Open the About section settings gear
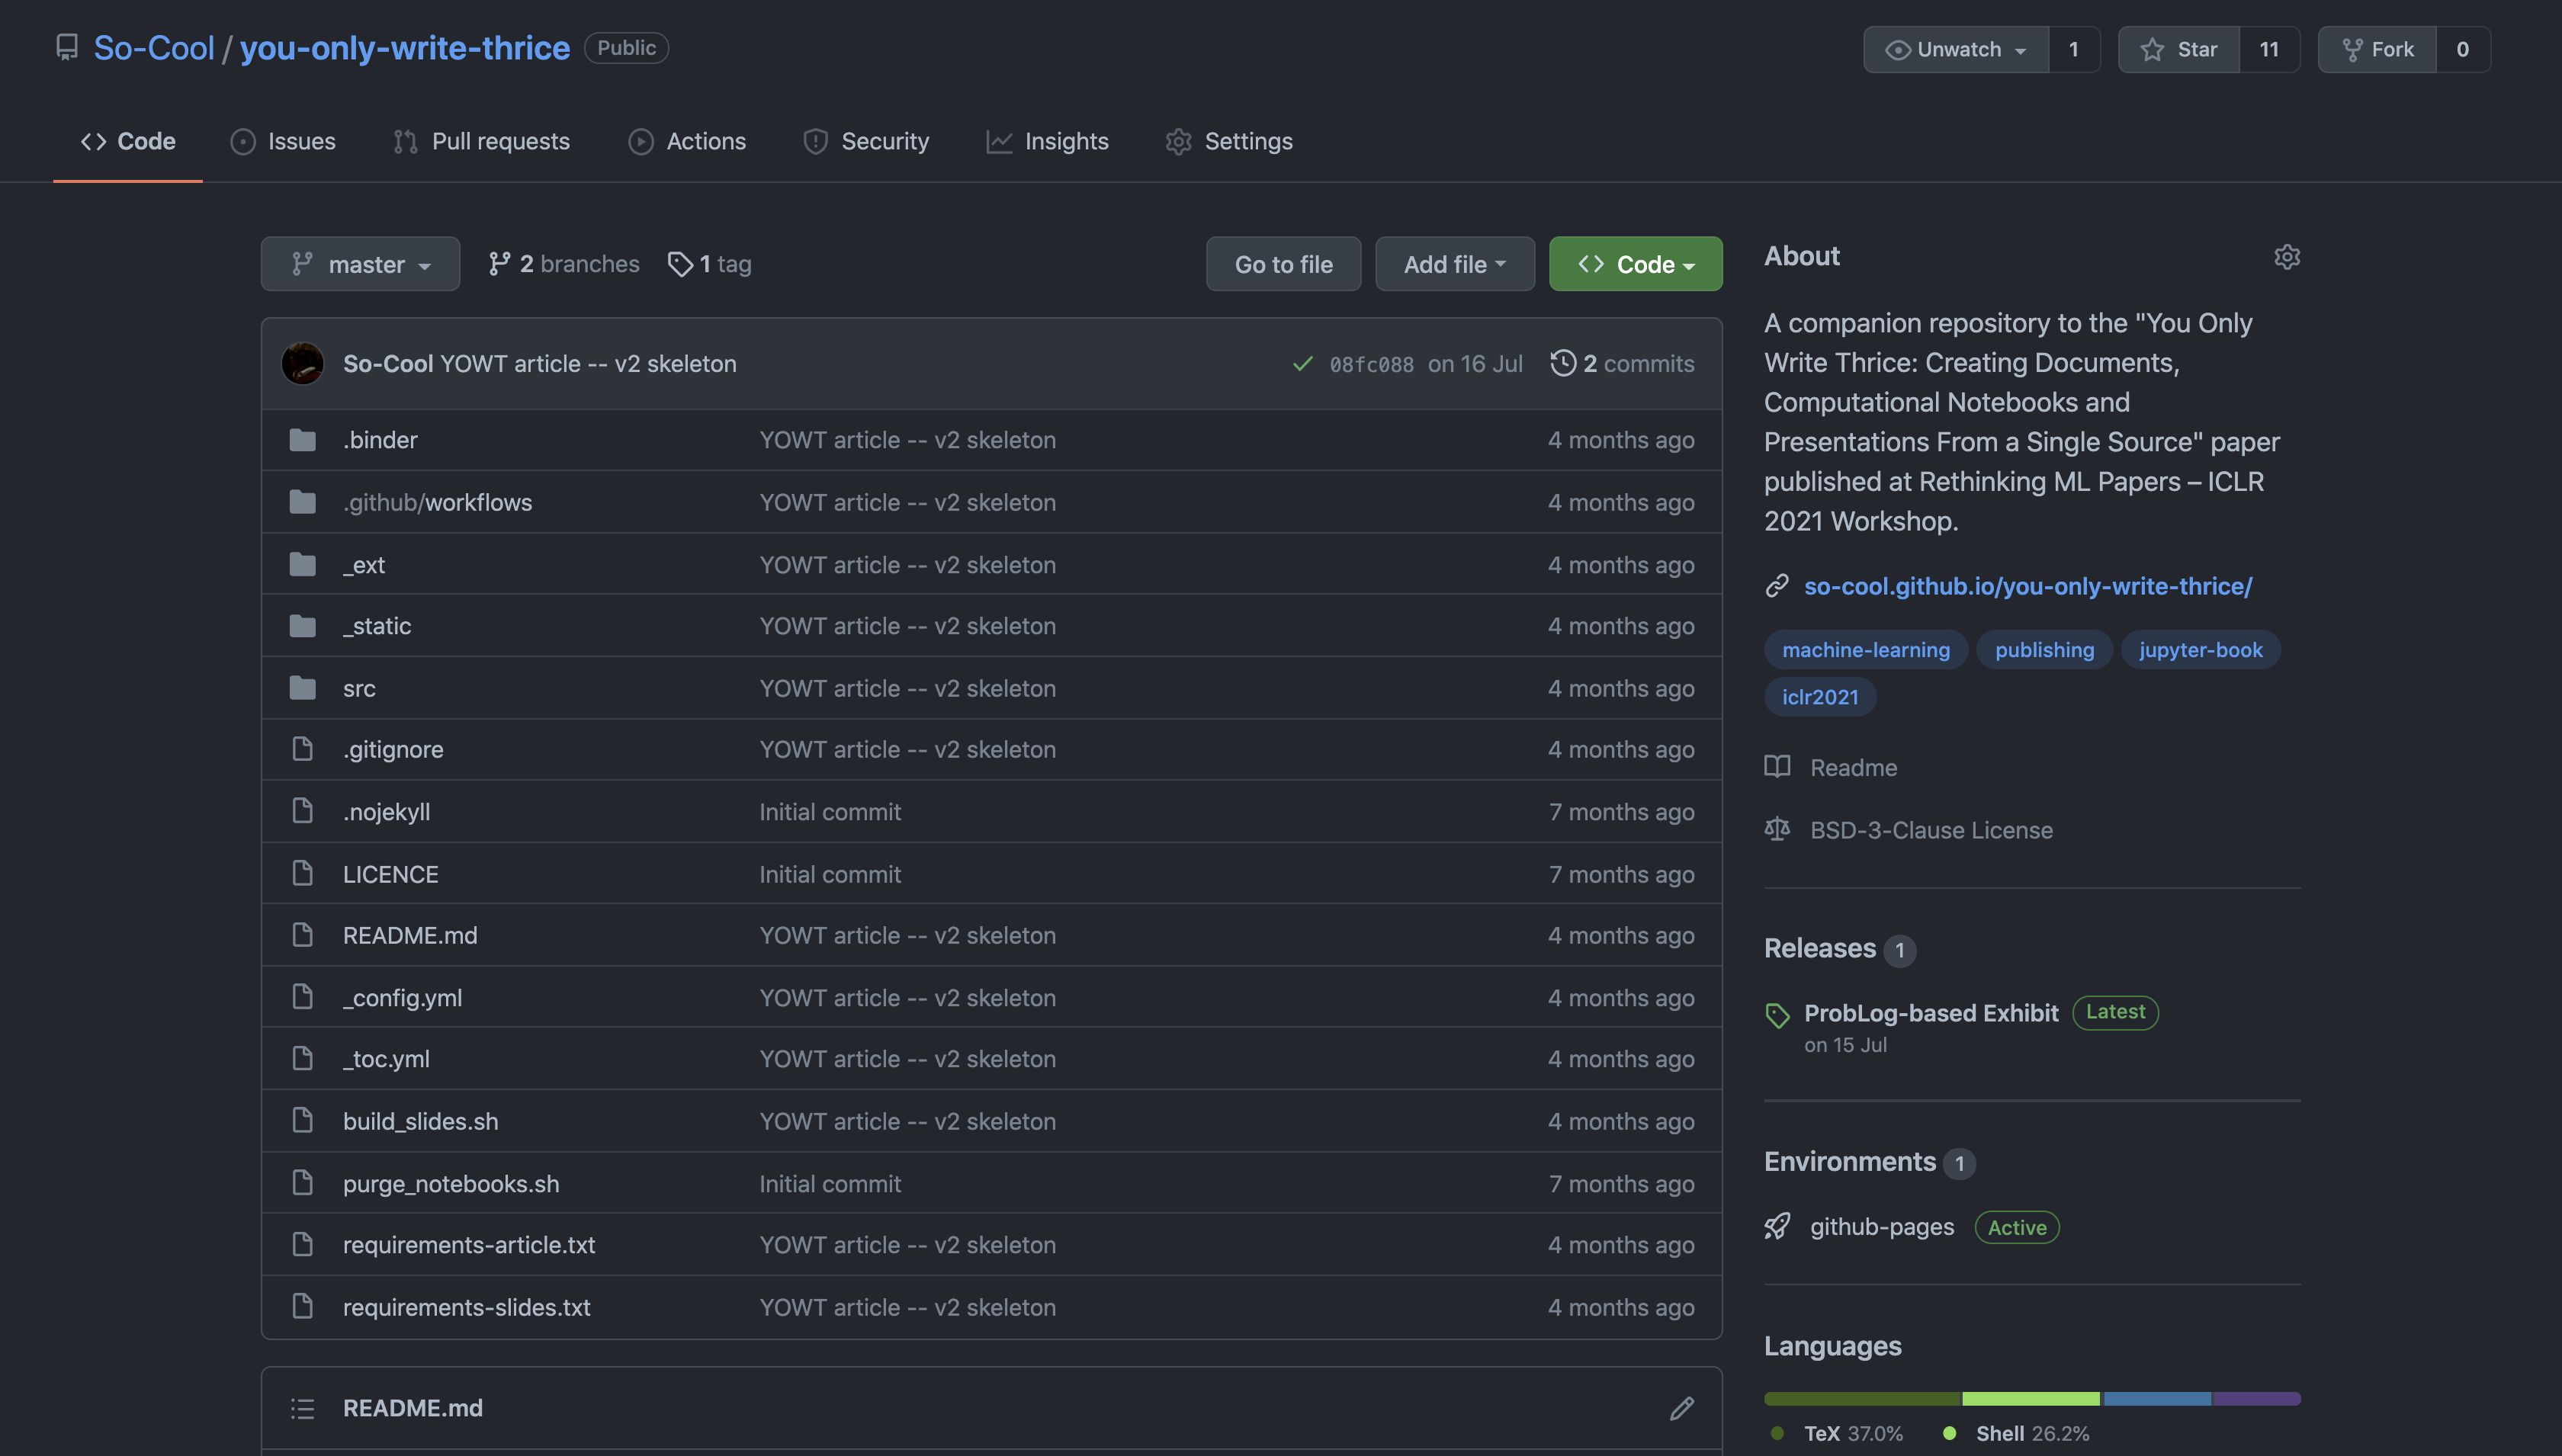The height and width of the screenshot is (1456, 2562). coord(2287,257)
